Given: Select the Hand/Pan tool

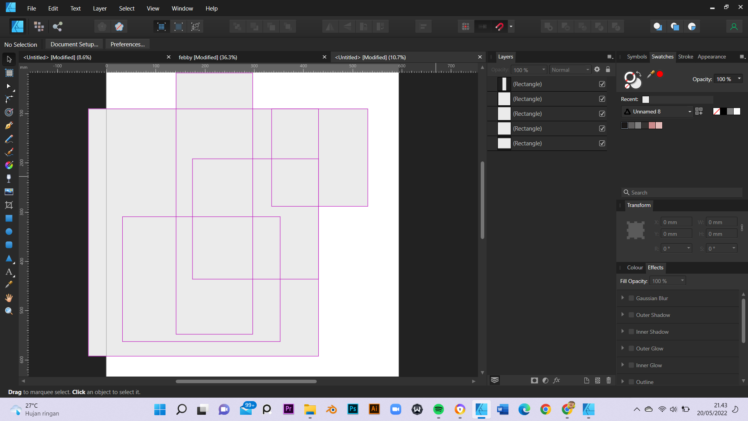Looking at the screenshot, I should [9, 298].
